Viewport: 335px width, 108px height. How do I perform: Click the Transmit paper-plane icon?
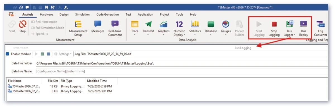[x=148, y=24]
